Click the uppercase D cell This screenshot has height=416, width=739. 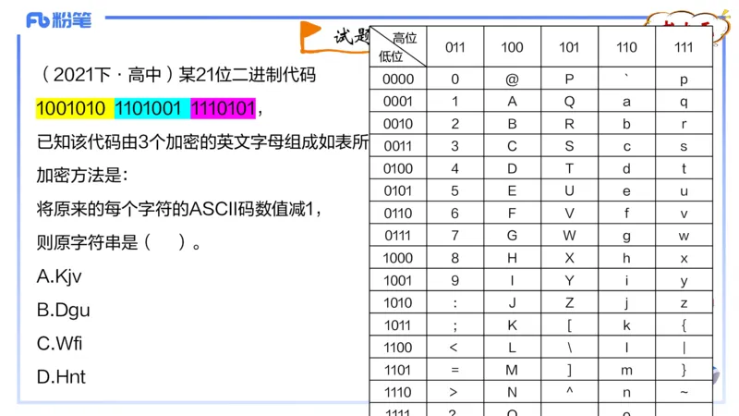click(x=513, y=168)
